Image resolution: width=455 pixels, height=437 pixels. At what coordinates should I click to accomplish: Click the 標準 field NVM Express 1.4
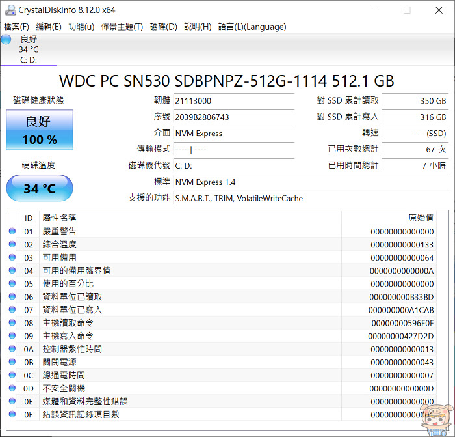point(311,182)
